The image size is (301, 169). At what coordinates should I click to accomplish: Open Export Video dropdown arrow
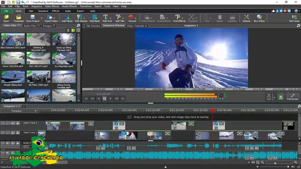[x=54, y=18]
